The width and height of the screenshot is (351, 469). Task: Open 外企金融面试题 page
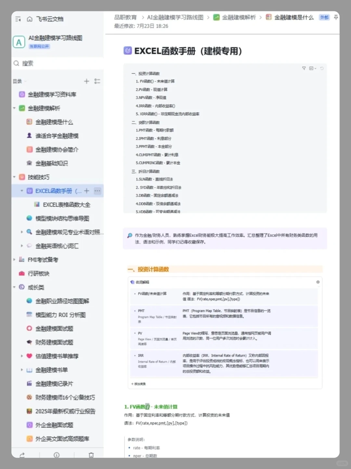(54, 425)
